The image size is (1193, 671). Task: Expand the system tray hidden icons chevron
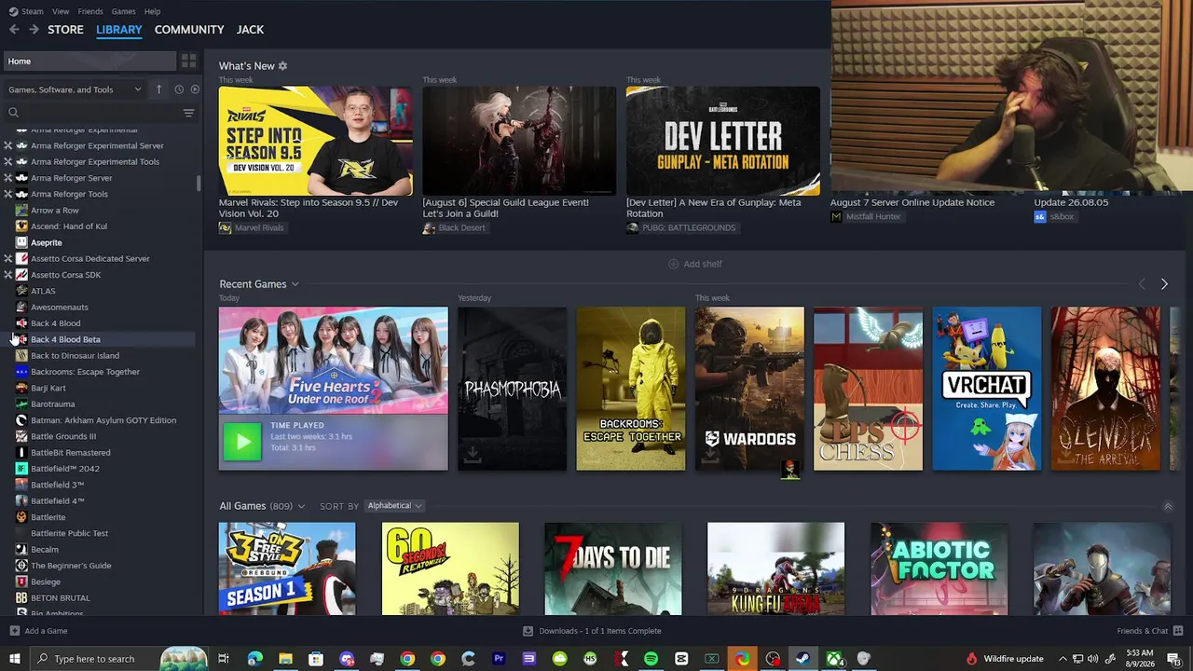[x=1063, y=659]
